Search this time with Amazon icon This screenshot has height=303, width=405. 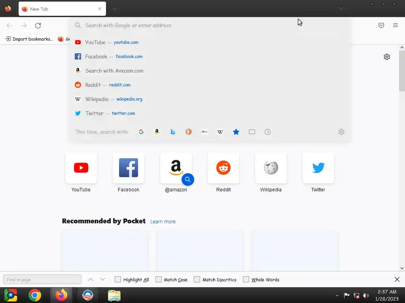[157, 132]
